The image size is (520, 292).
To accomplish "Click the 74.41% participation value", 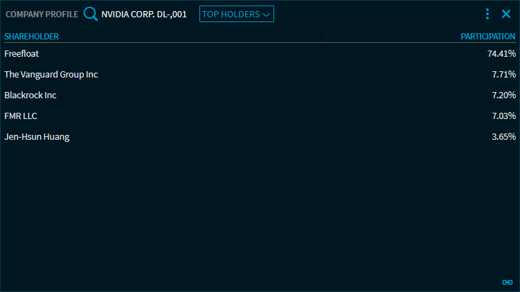I will tap(501, 53).
